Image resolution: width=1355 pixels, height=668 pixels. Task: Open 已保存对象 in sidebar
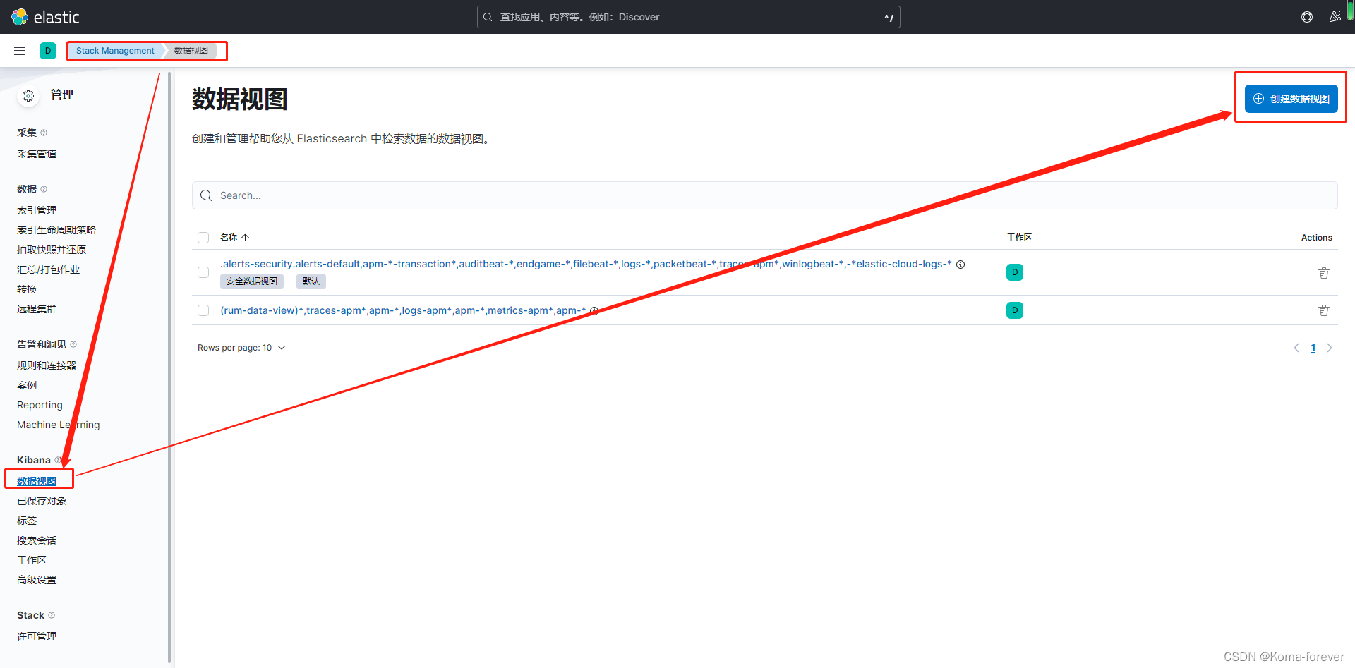[42, 501]
